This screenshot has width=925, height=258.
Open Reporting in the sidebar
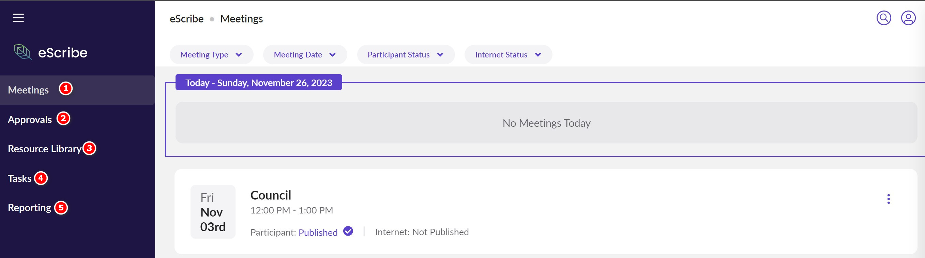(x=29, y=208)
